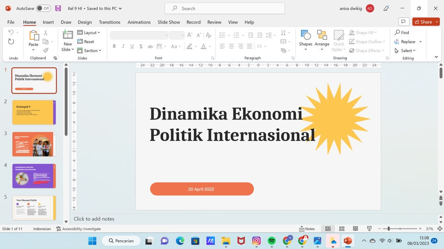Image resolution: width=444 pixels, height=249 pixels.
Task: Open the font name combo box
Action: [139, 35]
